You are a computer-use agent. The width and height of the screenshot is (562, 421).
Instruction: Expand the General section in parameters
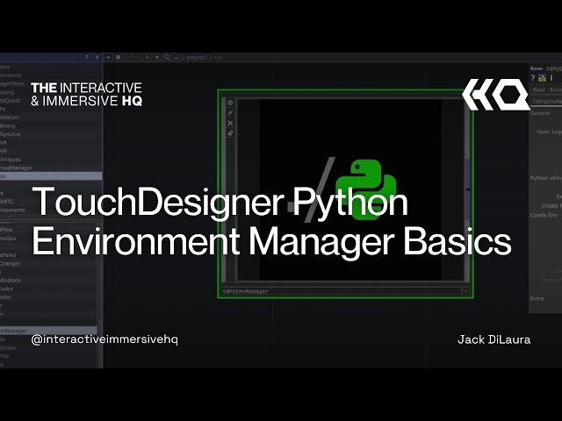pos(541,113)
